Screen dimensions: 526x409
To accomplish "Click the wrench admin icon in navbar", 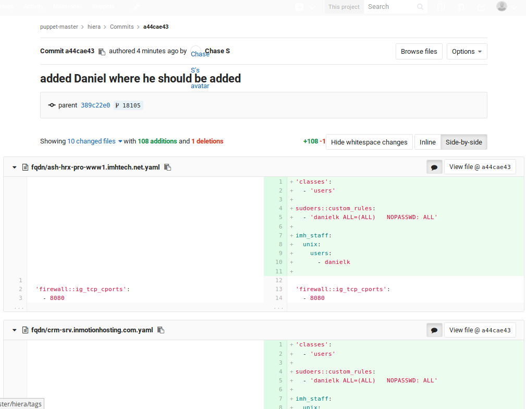I will 137,7.
